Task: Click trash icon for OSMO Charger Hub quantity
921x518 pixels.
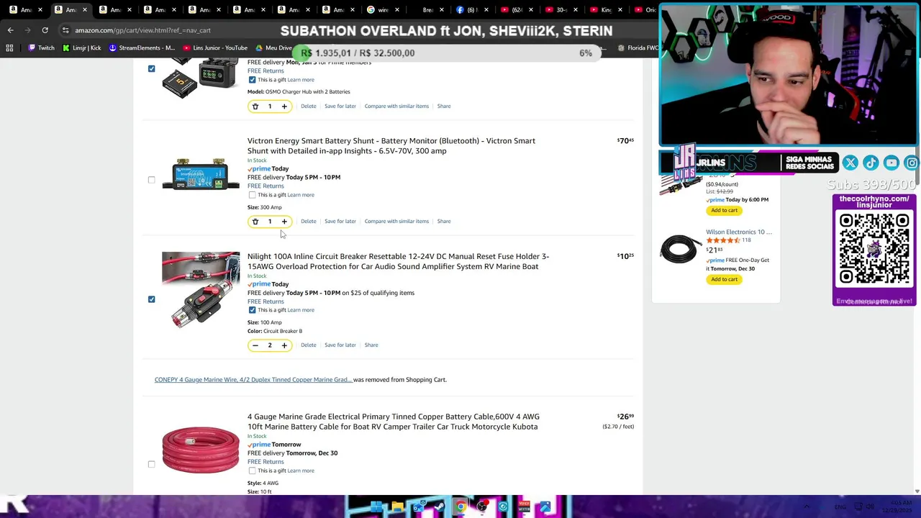Action: [x=255, y=106]
